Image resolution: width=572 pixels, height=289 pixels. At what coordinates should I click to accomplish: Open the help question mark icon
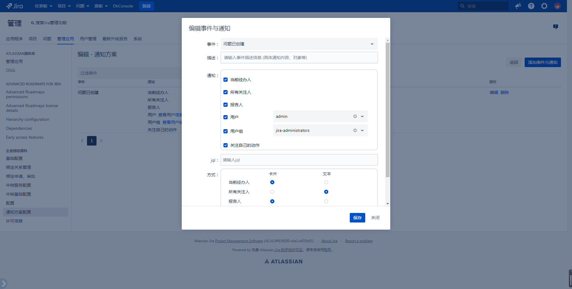click(531, 6)
